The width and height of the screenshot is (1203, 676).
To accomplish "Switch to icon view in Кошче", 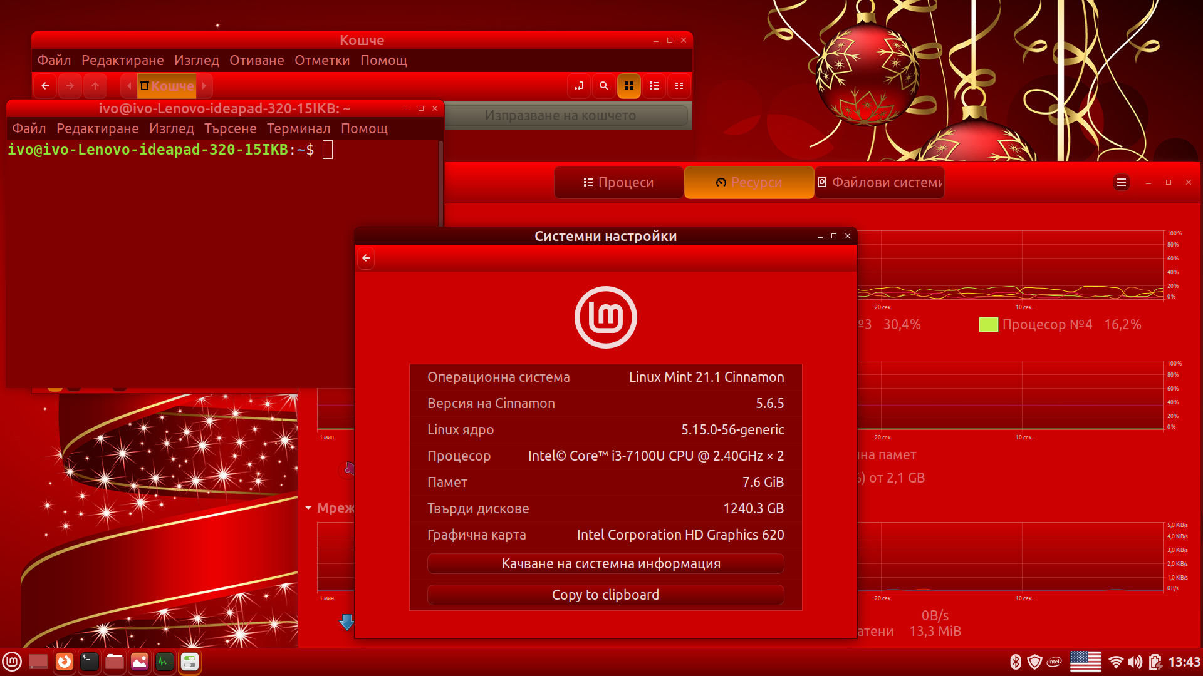I will [629, 86].
